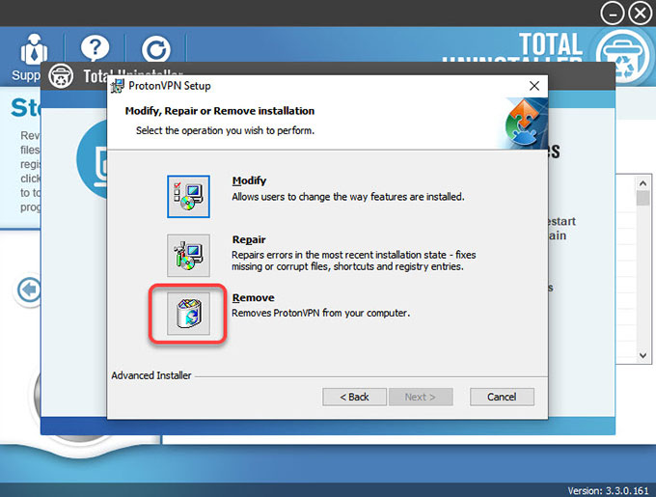The image size is (656, 497).
Task: Choose the Repair installation icon
Action: [188, 255]
